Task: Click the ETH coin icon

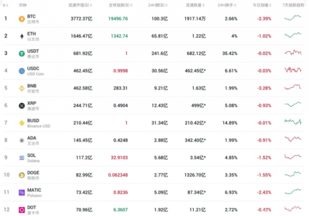Action: pos(21,36)
